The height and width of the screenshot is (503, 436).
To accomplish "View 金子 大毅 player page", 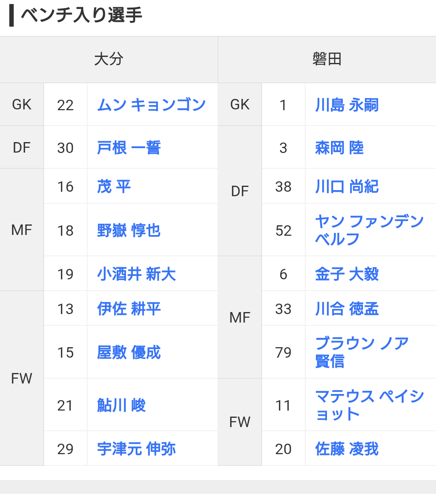I will pos(347,274).
